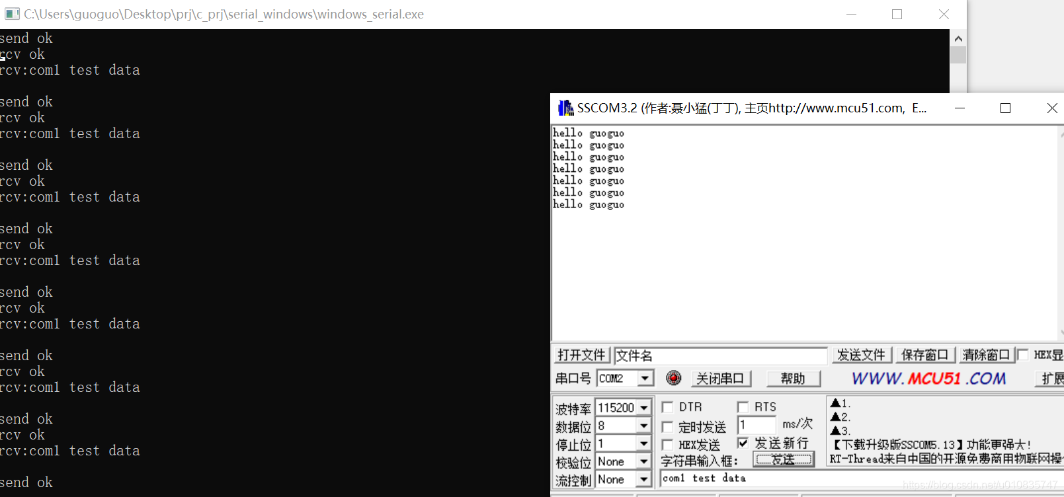Click the SSCOM3.2 title bar app icon

[x=565, y=108]
